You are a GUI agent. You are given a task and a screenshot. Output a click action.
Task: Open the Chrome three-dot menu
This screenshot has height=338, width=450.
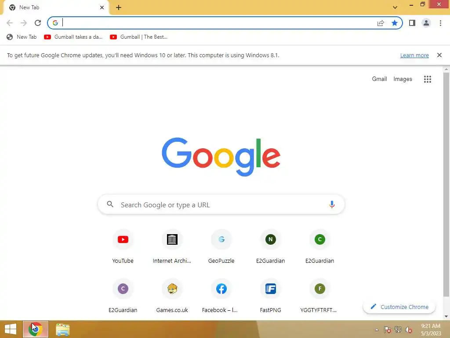pyautogui.click(x=440, y=23)
